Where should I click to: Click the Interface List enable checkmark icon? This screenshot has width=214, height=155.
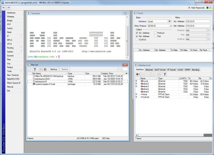pyautogui.click(x=149, y=74)
